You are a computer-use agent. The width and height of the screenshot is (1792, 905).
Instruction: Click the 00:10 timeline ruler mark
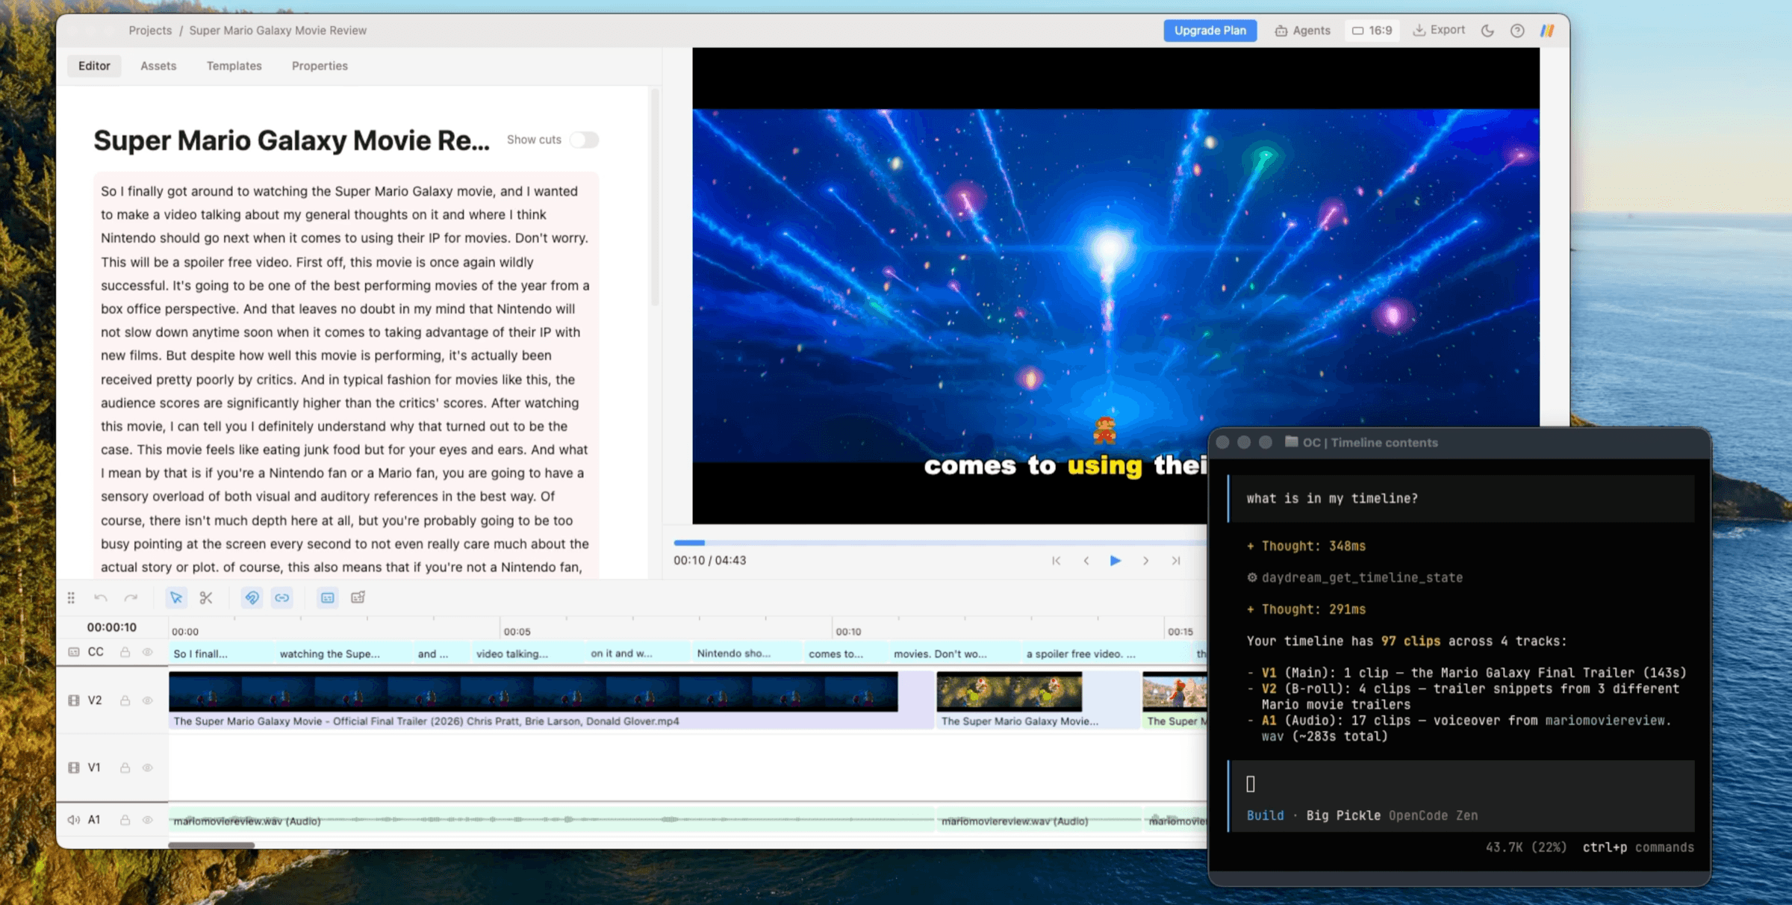(847, 631)
